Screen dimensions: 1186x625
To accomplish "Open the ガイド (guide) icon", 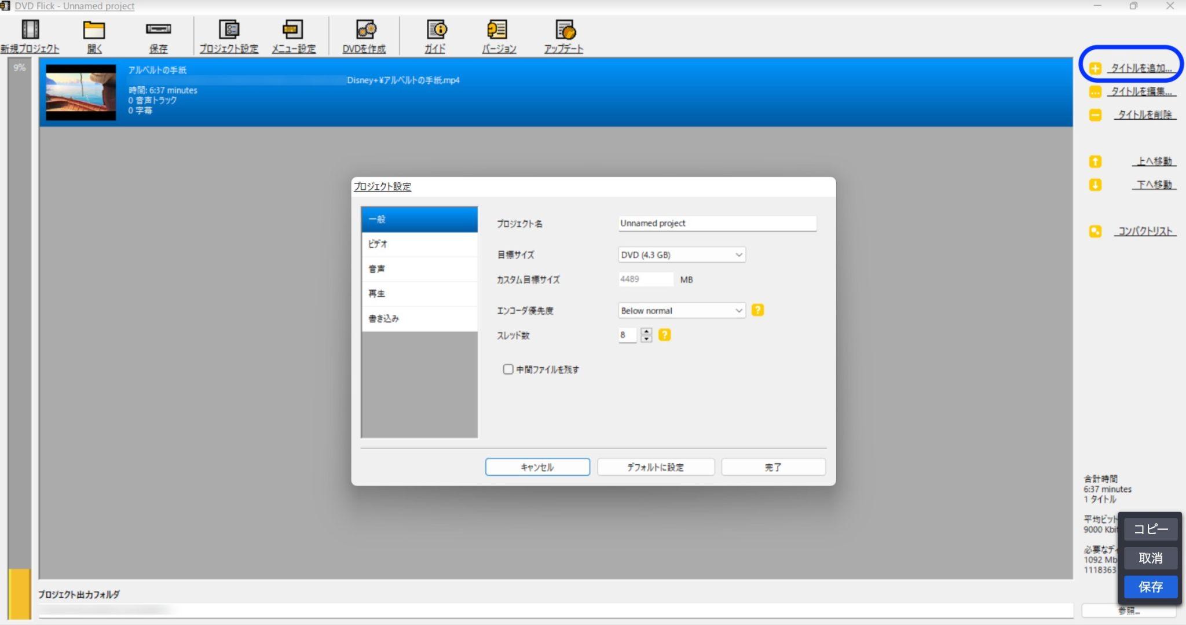I will [436, 30].
